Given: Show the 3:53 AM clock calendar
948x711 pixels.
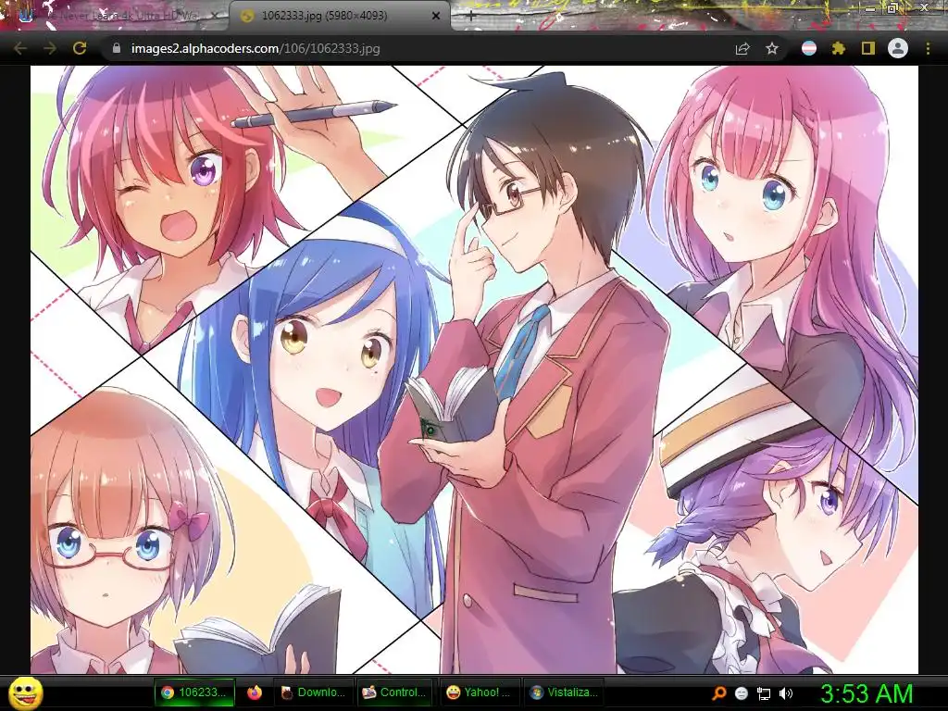Looking at the screenshot, I should [866, 693].
